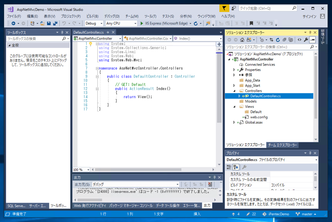Toggle the Preview Selected Items button
This screenshot has height=222, width=332.
coord(313,40)
